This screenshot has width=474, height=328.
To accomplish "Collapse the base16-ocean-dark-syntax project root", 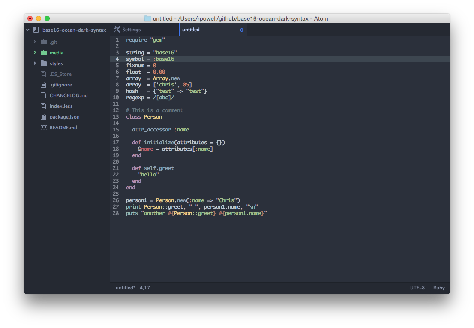I will [x=27, y=30].
